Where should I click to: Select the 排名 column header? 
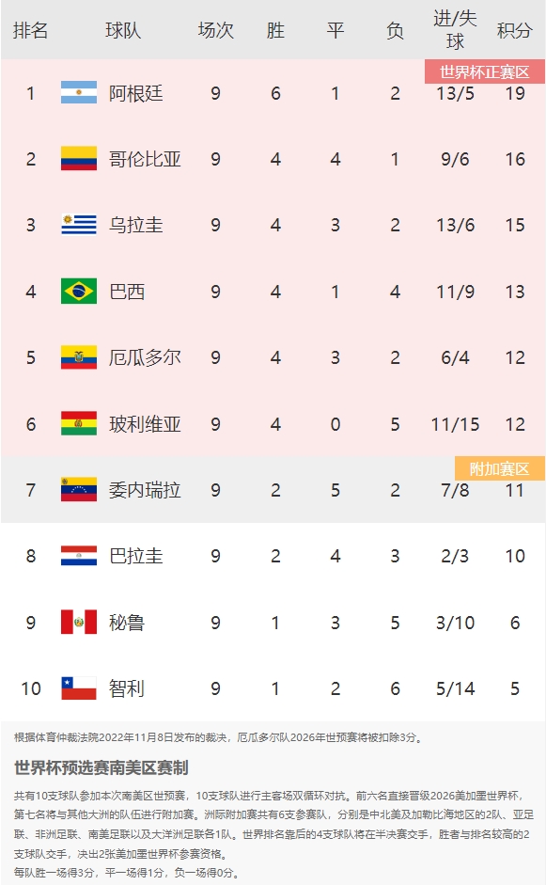30,30
